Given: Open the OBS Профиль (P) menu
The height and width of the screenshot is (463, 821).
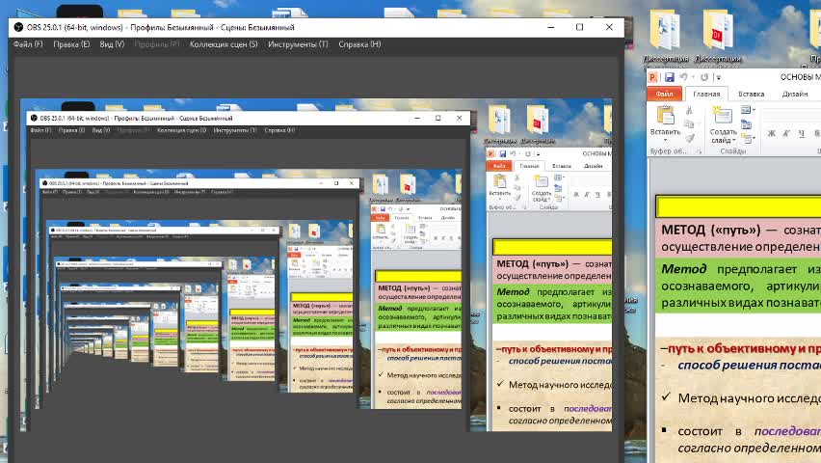Looking at the screenshot, I should [157, 44].
